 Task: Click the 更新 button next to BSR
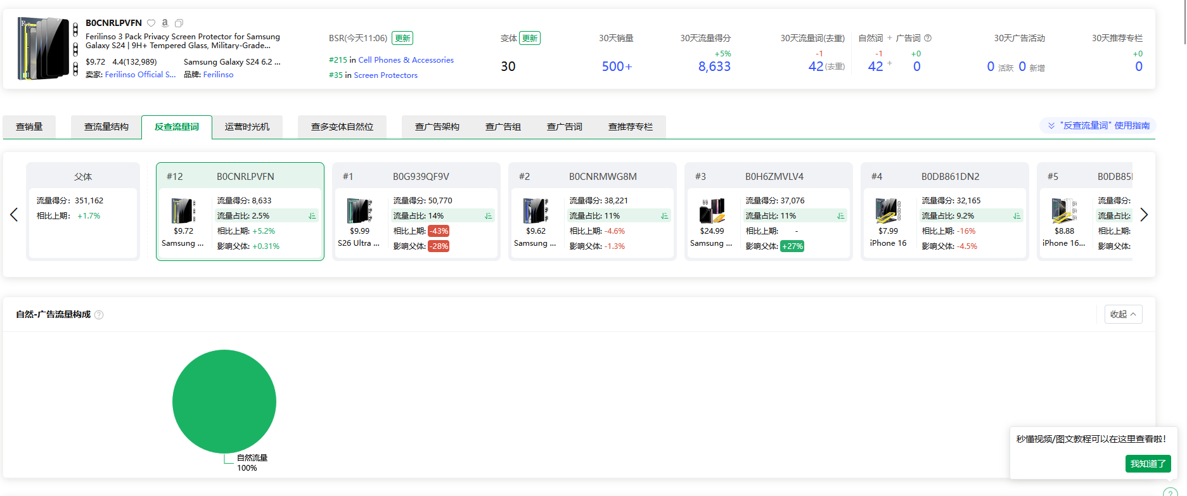click(x=402, y=38)
